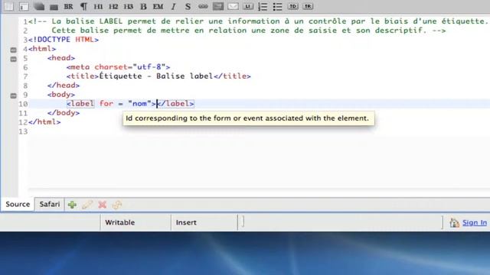Click the closing /label tag
Viewport: 490px width, 275px height.
pyautogui.click(x=175, y=104)
